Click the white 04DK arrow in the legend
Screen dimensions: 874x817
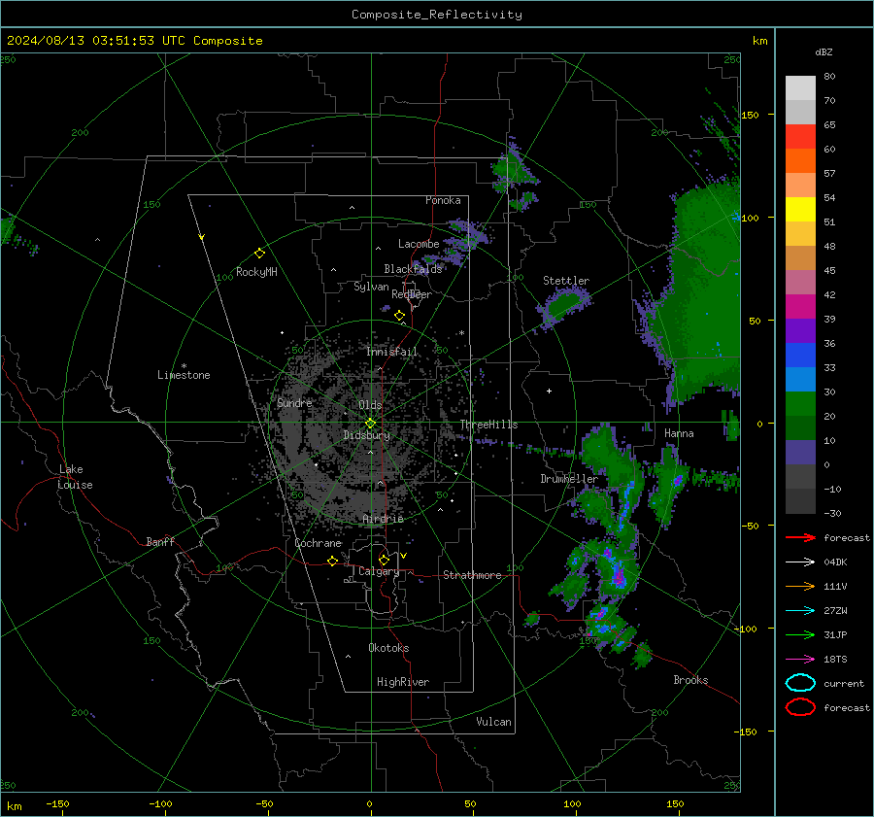pos(800,562)
